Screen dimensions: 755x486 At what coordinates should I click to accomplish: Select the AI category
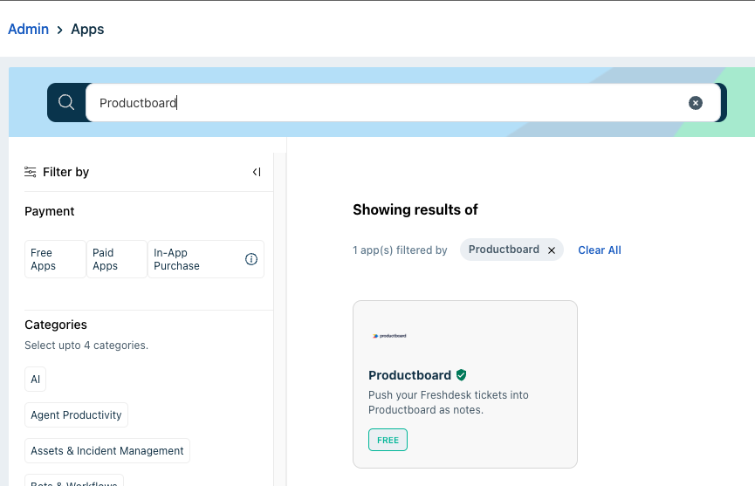35,380
